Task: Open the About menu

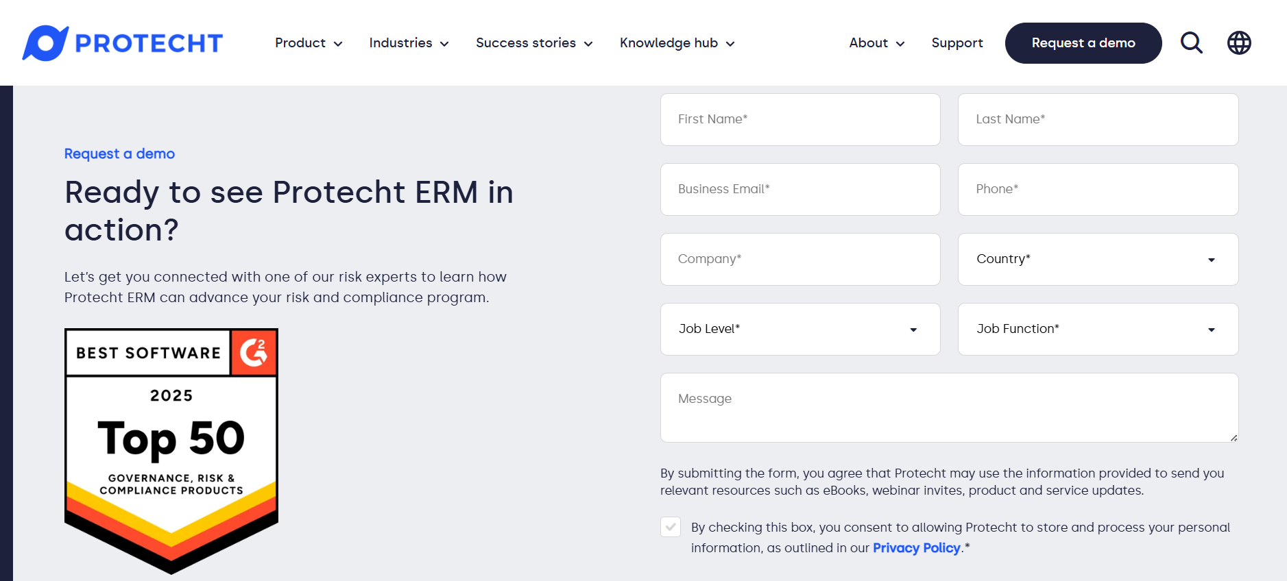Action: coord(877,43)
